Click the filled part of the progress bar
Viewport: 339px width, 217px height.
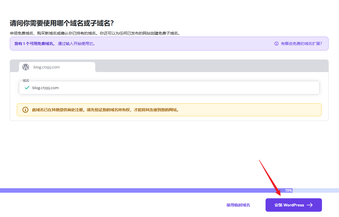click(140, 190)
